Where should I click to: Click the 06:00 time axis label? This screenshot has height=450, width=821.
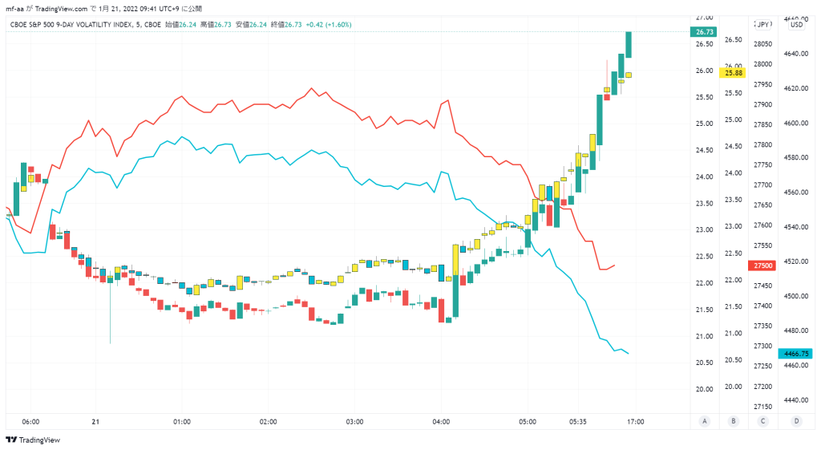(31, 422)
